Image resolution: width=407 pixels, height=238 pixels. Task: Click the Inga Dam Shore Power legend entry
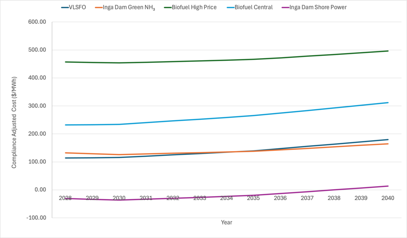click(314, 7)
